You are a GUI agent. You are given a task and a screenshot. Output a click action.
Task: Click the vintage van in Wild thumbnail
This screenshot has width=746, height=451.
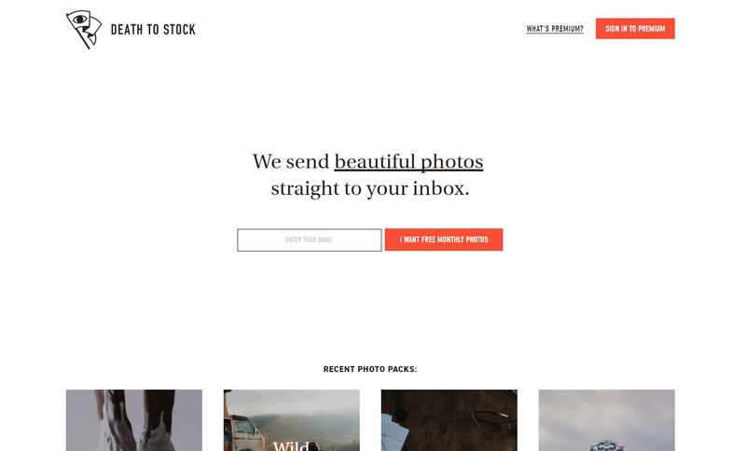point(242,432)
